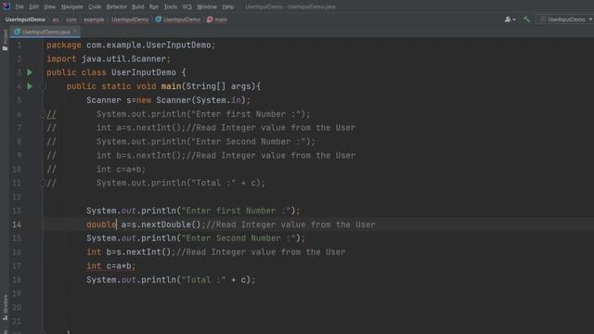Click the string "Total :" on line 18
The width and height of the screenshot is (594, 334).
coord(203,280)
